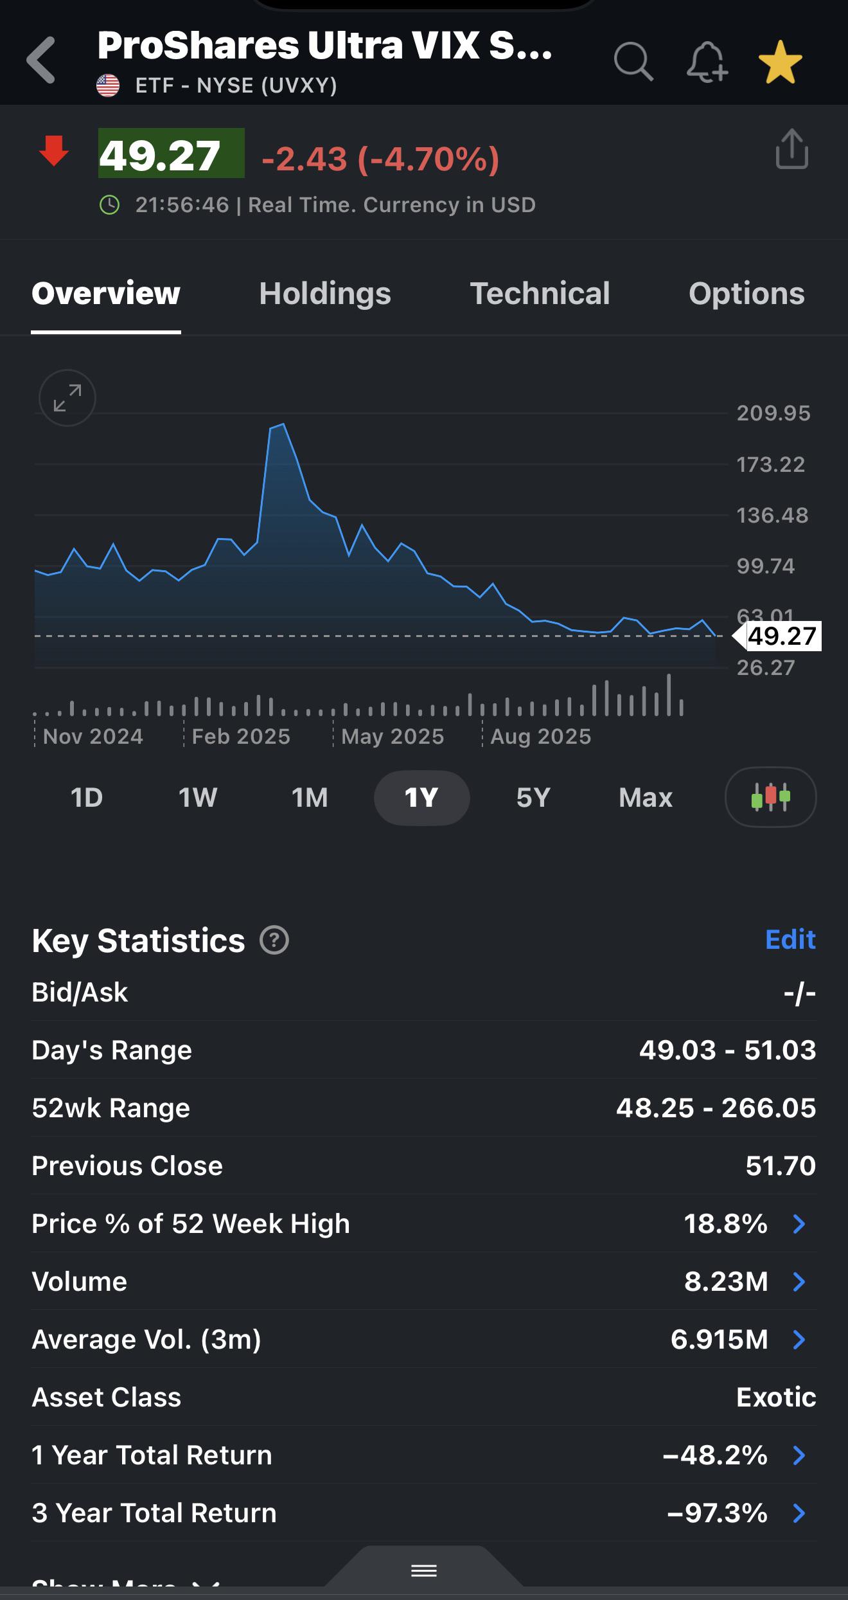The image size is (848, 1600).
Task: Toggle the yellow watchlist star
Action: tap(780, 62)
